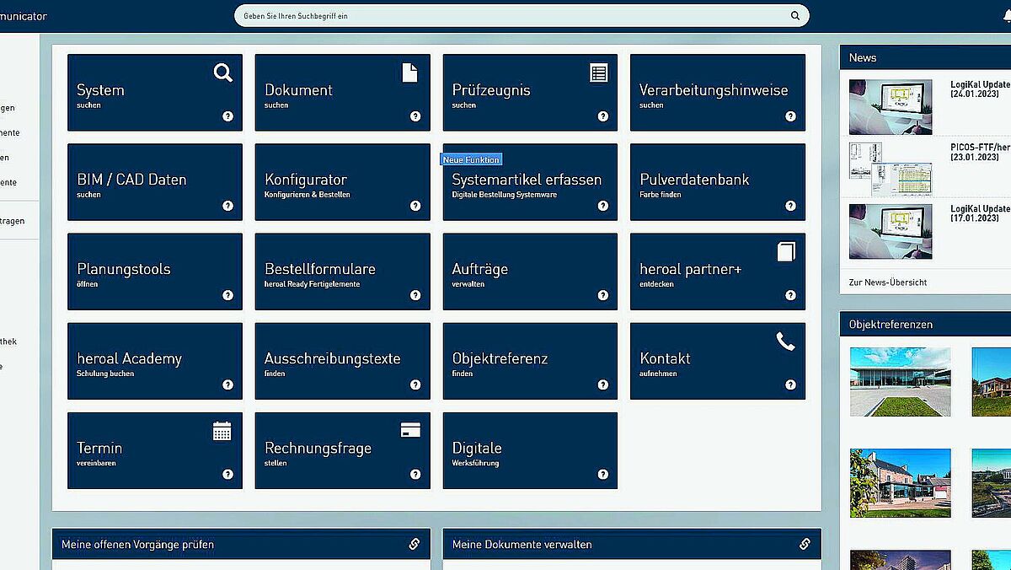Image resolution: width=1011 pixels, height=570 pixels.
Task: Open the Ausschreibungstexte tile
Action: point(342,361)
